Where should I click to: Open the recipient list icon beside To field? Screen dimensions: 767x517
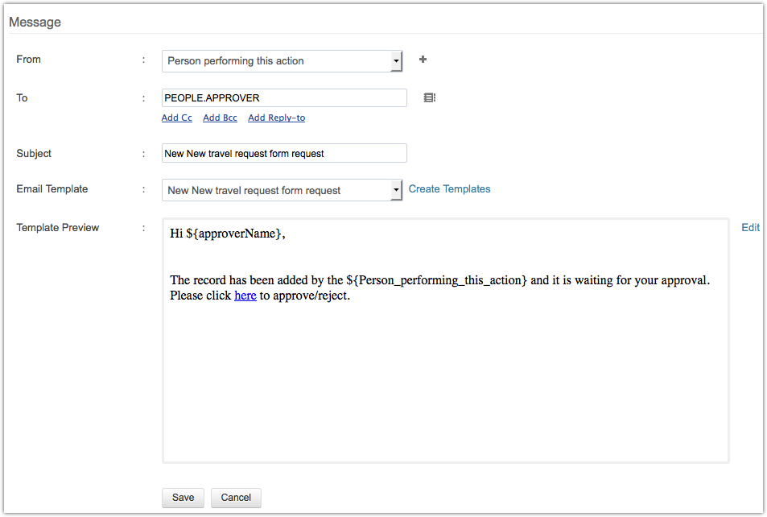pos(430,97)
